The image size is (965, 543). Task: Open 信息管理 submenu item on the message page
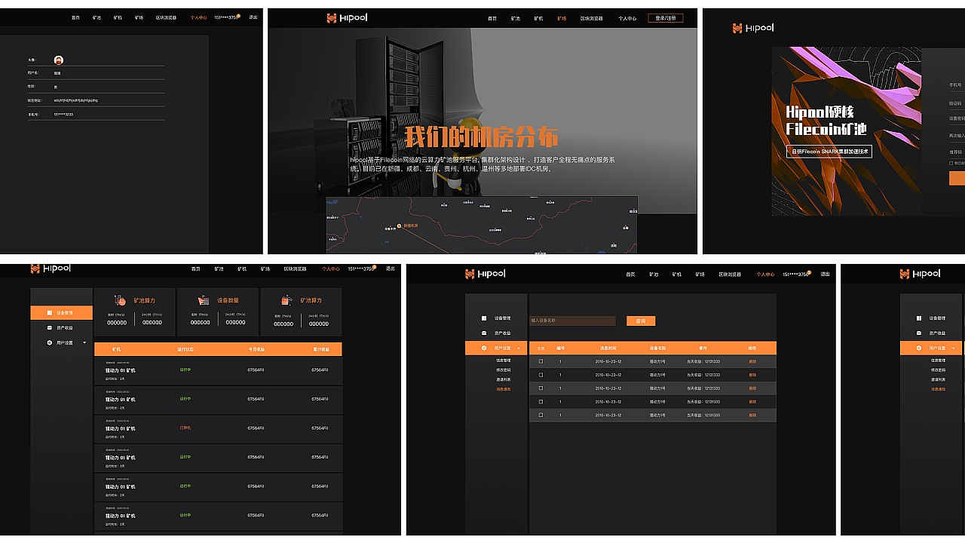504,360
